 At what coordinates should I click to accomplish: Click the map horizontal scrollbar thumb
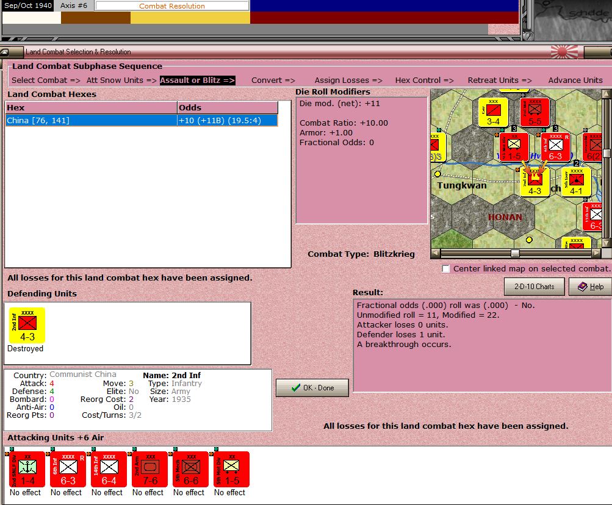[515, 253]
